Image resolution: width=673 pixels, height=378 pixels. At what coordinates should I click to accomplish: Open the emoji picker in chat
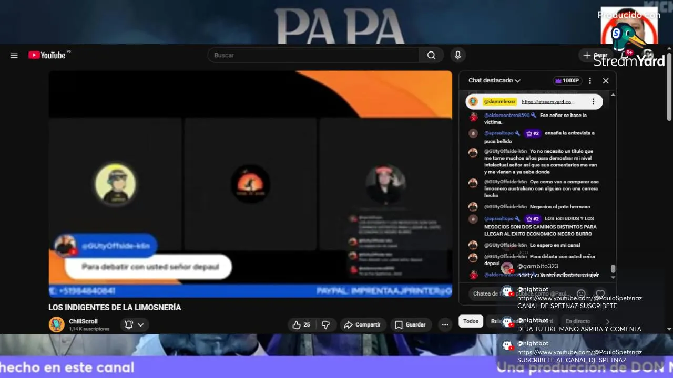tap(581, 294)
